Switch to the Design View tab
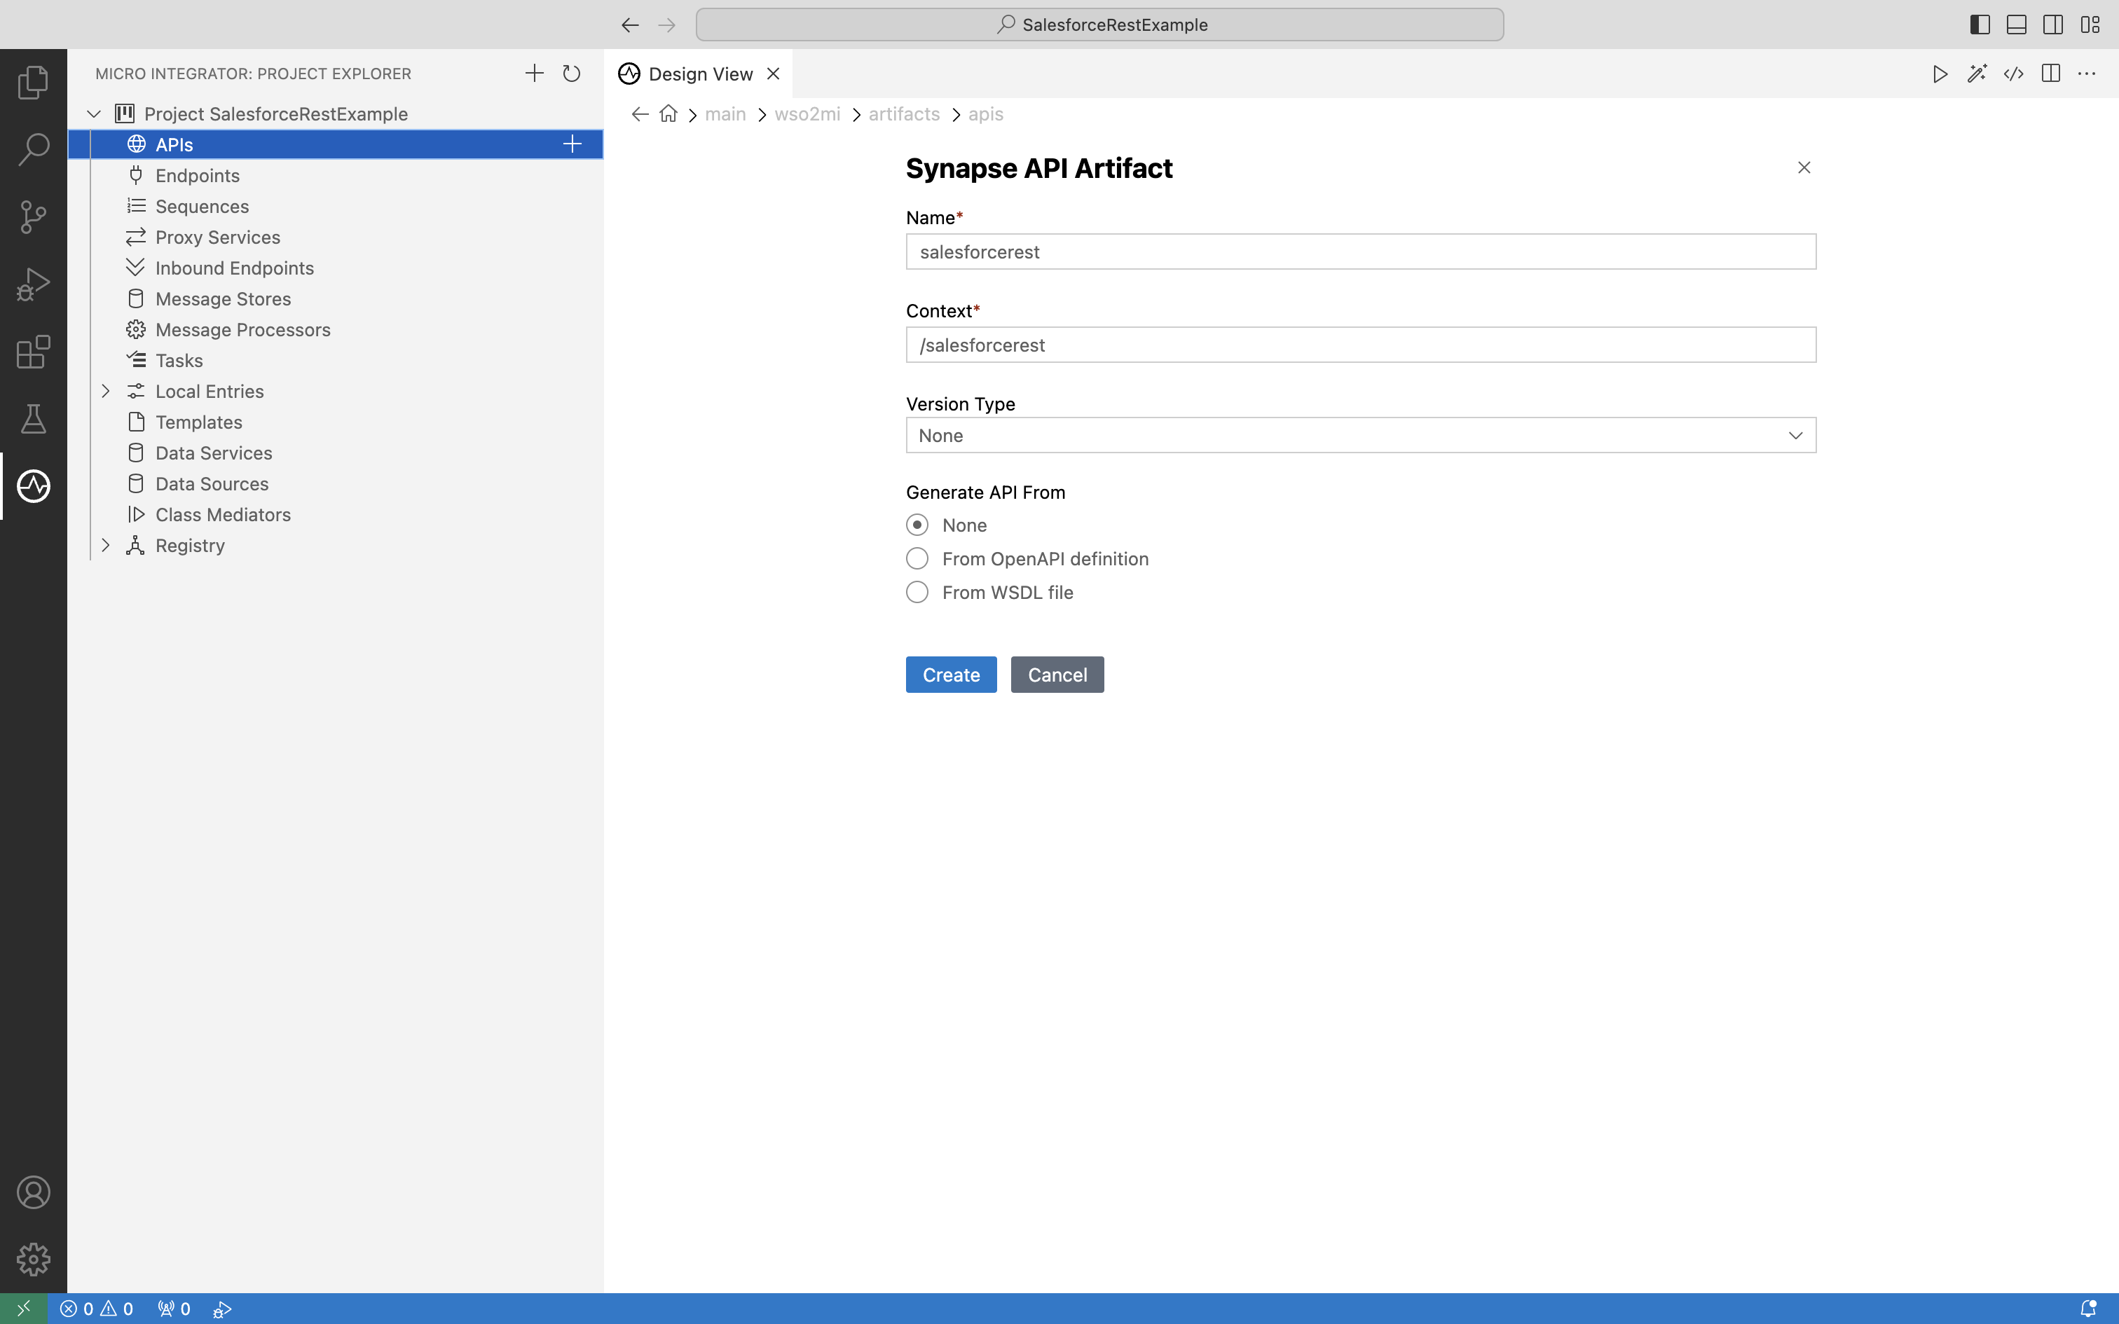 [699, 74]
